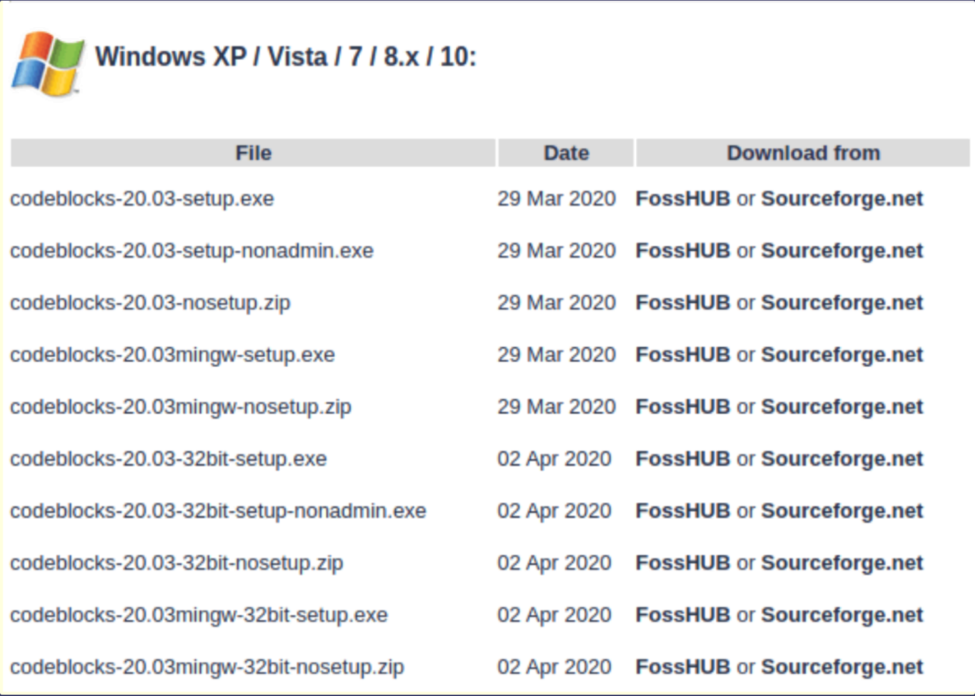Click FossHUB for codeblocks-20.03-setup-nonadmin.exe
The width and height of the screenshot is (975, 696).
[x=682, y=250]
